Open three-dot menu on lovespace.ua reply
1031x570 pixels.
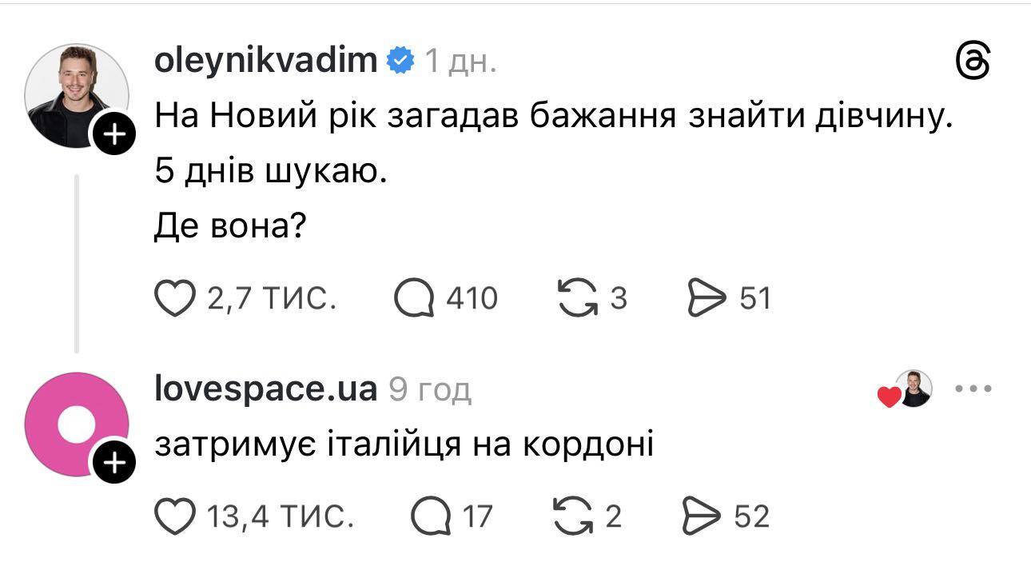[973, 389]
